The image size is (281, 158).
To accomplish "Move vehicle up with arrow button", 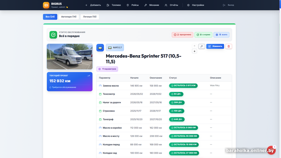I will 195,46.
